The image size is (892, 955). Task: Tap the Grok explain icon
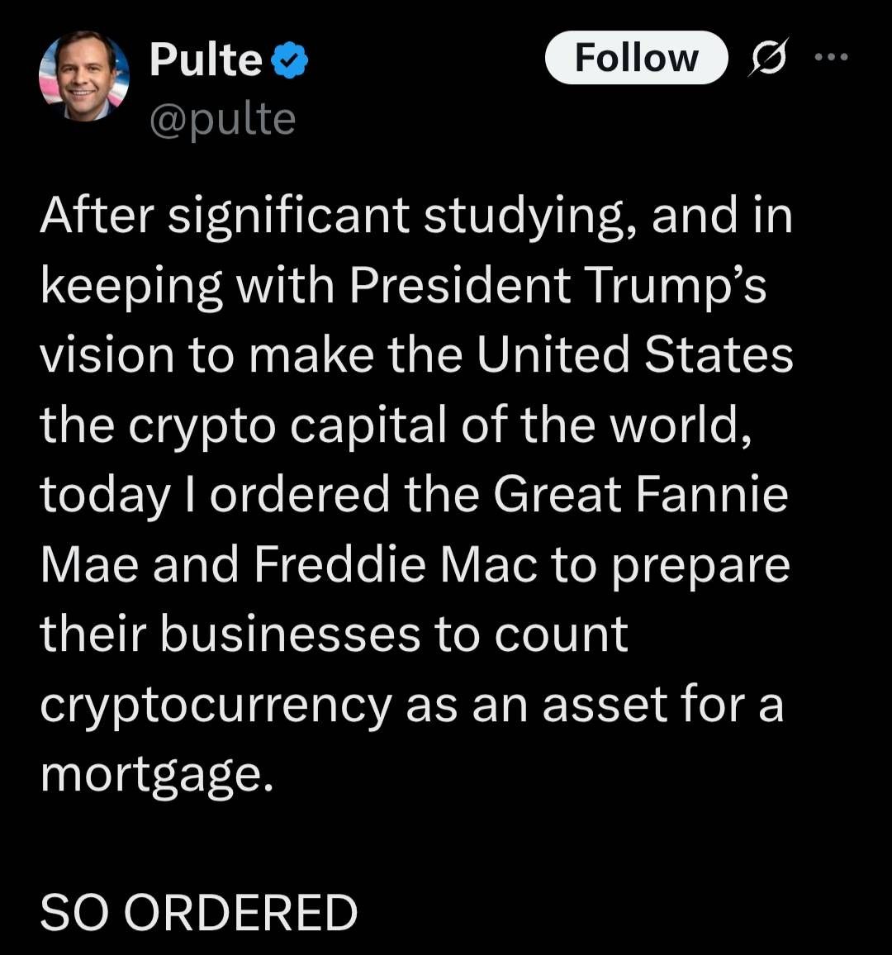tap(768, 58)
